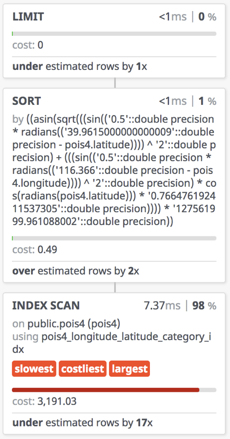Click the LIMIT duration and 0 % label

pyautogui.click(x=188, y=17)
